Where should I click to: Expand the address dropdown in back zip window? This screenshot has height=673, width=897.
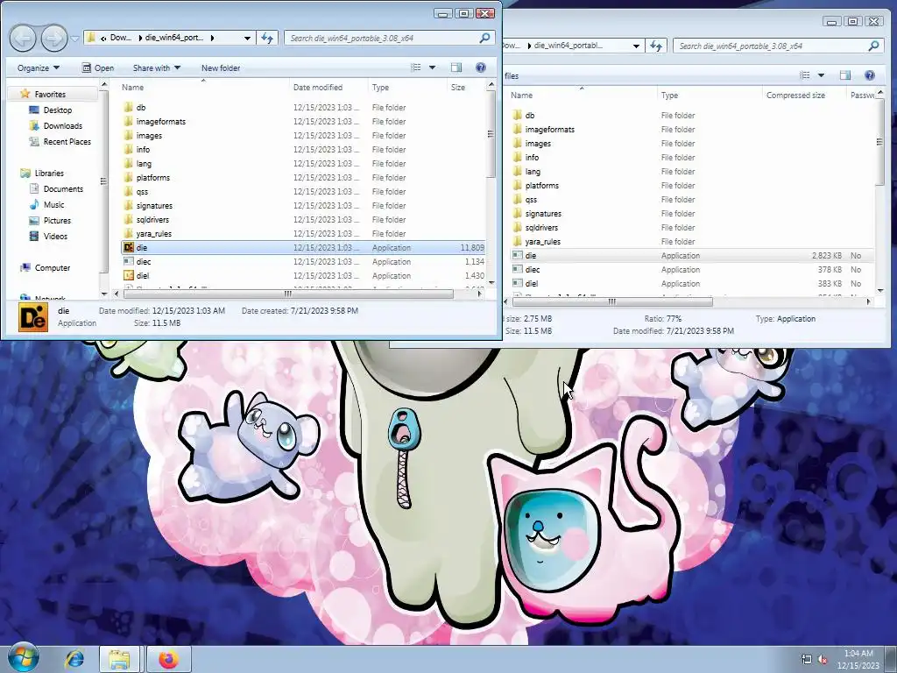click(x=636, y=46)
